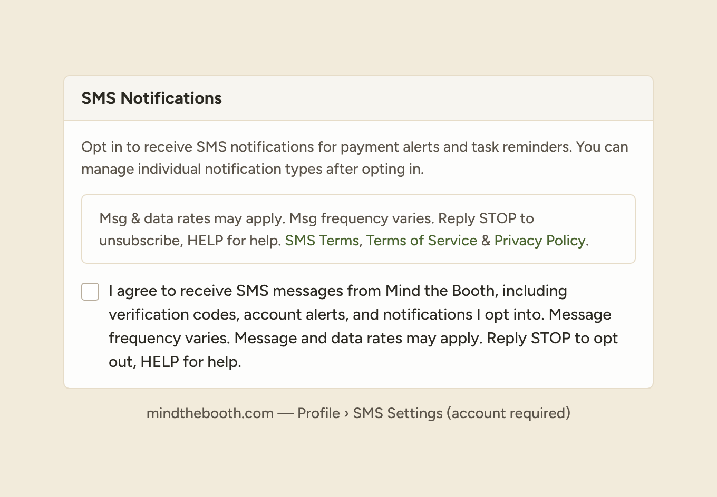Open the SMS Terms link
Viewport: 717px width, 497px height.
coord(322,241)
